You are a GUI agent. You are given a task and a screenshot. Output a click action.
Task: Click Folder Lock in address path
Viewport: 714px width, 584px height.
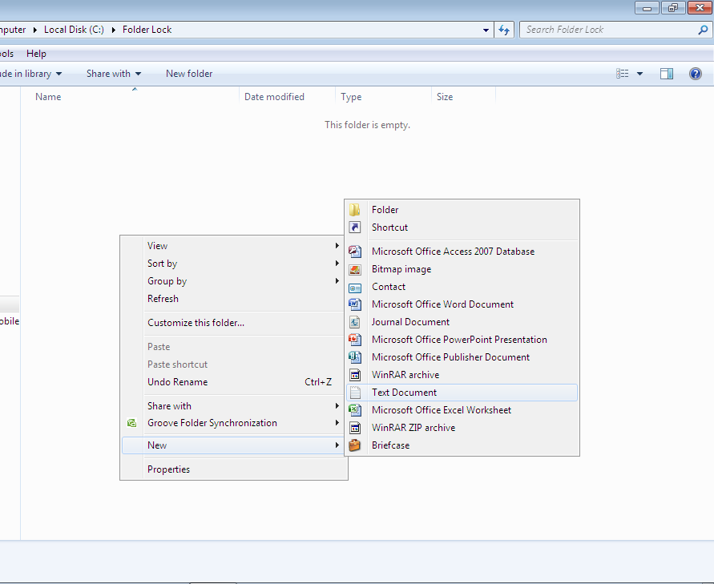coord(147,30)
